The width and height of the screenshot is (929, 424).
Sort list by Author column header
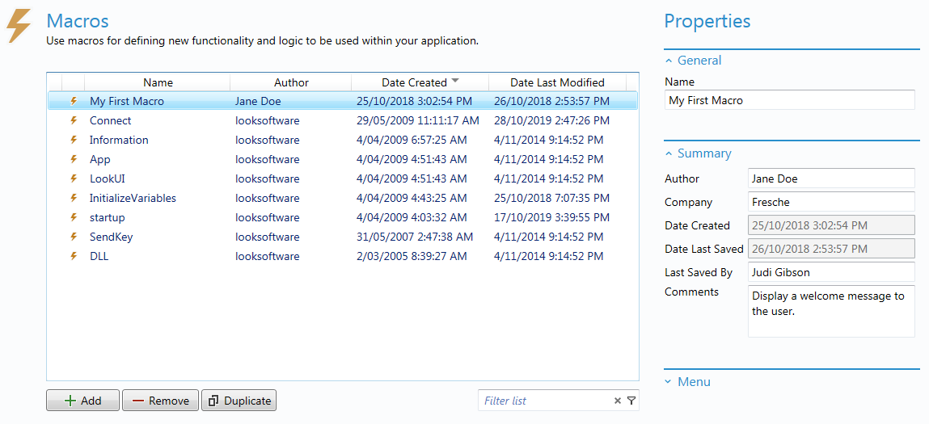coord(291,82)
